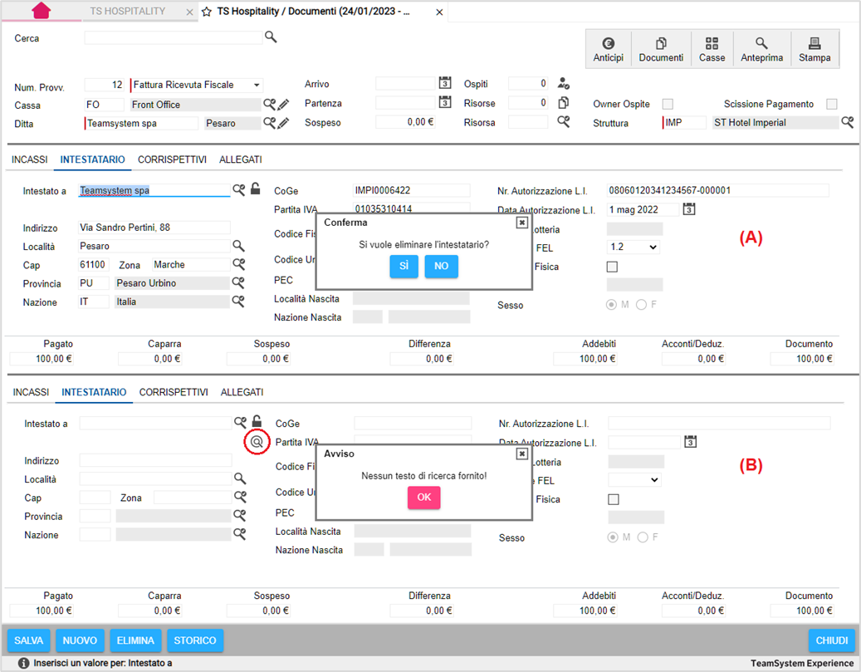The image size is (861, 672).
Task: Favorite the document tab with star icon
Action: [207, 12]
